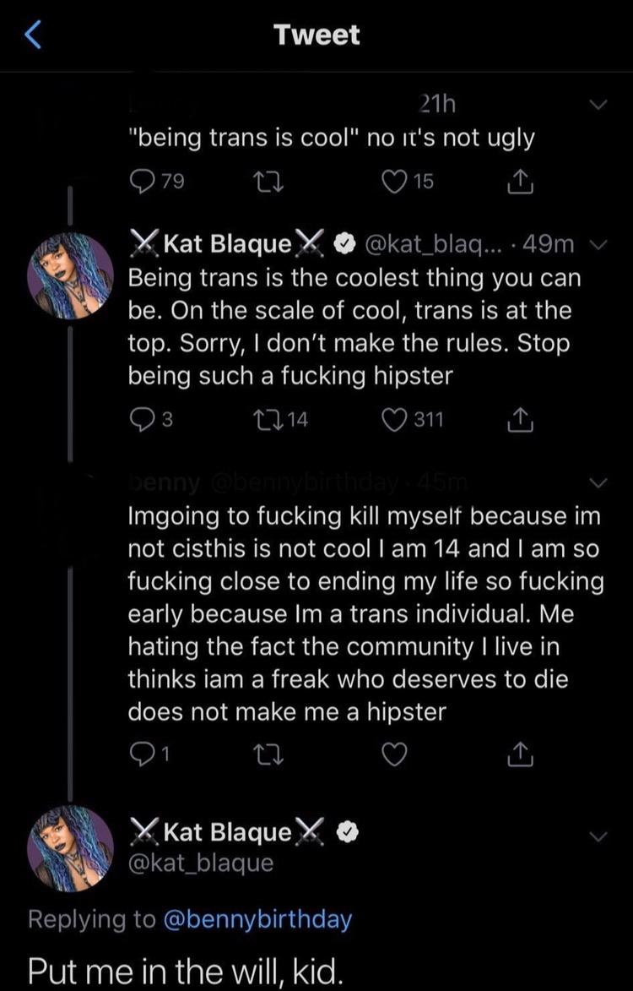Expand the chevron on the main "Put me in the will" tweet
Viewport: 633px width, 991px height.
(x=598, y=836)
